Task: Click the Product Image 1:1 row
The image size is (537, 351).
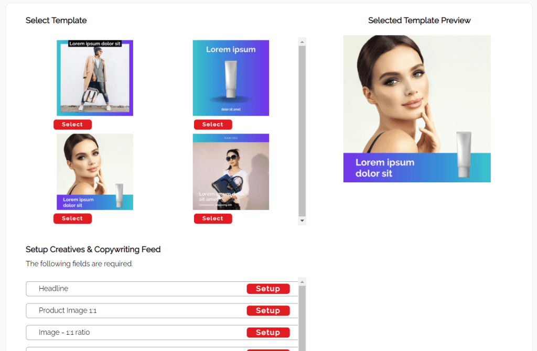Action: [162, 311]
